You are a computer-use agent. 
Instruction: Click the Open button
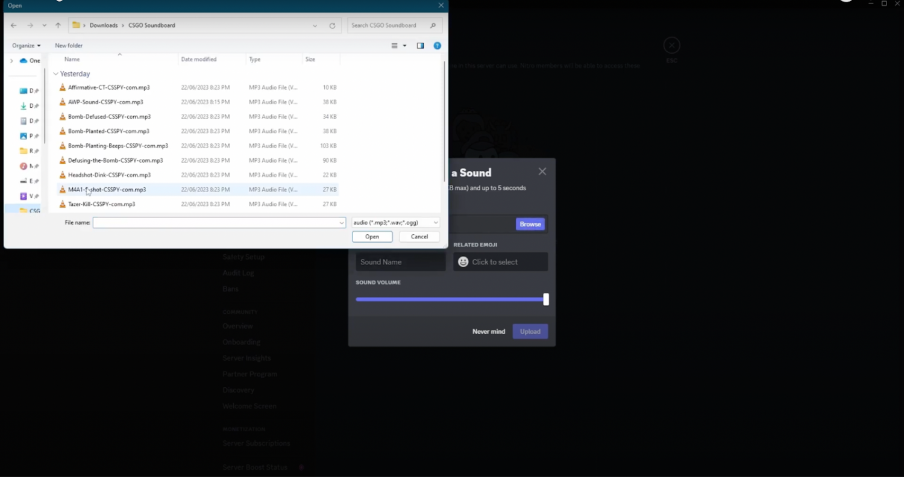372,237
